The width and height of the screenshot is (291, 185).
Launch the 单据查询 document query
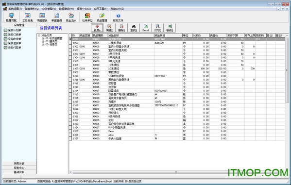(x=57, y=17)
